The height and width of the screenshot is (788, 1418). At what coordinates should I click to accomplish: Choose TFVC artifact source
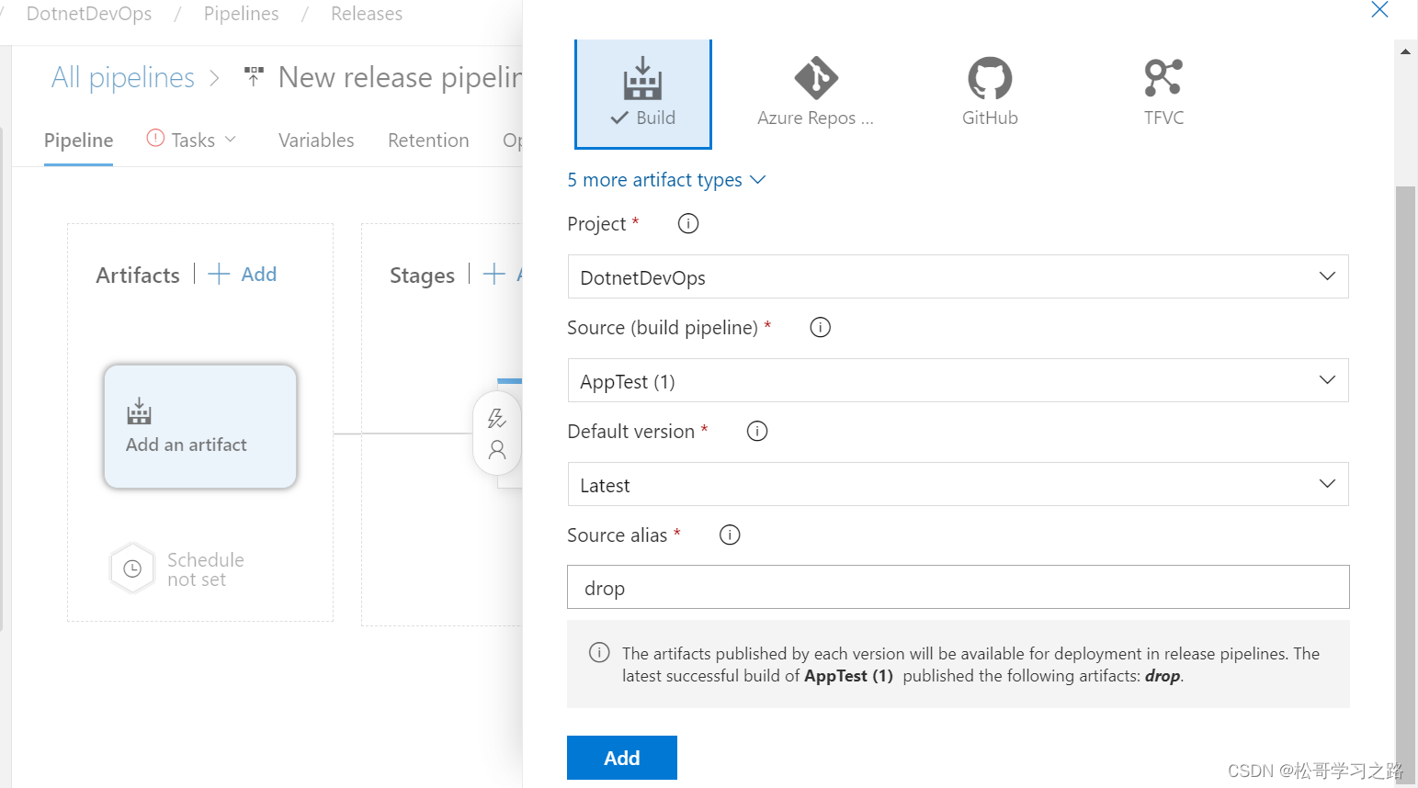pyautogui.click(x=1163, y=92)
